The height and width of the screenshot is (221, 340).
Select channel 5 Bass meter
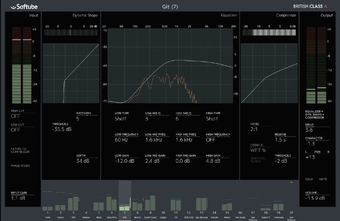coord(99,206)
